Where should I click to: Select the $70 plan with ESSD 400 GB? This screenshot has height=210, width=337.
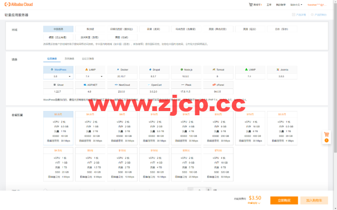(x=250, y=128)
